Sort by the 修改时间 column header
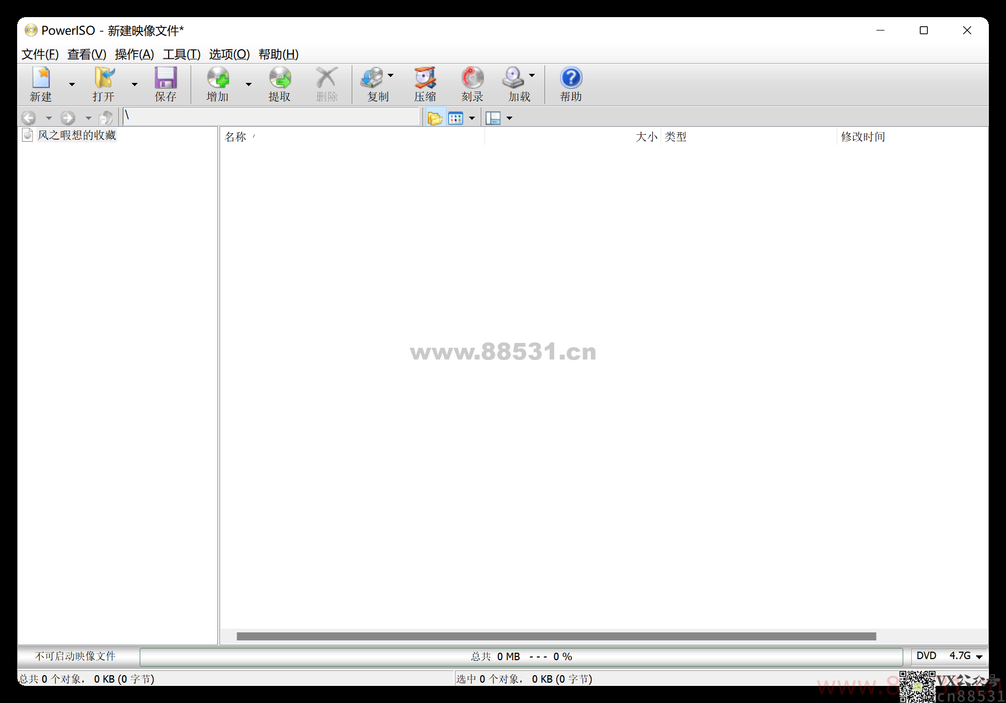The height and width of the screenshot is (703, 1006). [x=912, y=136]
